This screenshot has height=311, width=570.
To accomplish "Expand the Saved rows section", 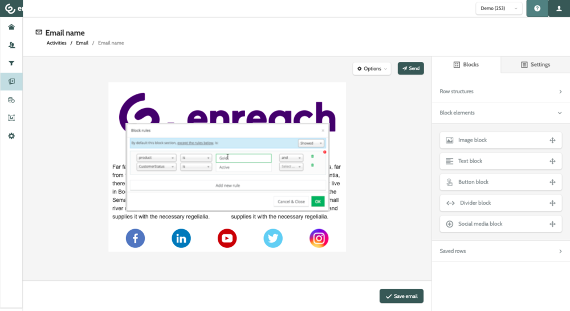I will pos(501,251).
